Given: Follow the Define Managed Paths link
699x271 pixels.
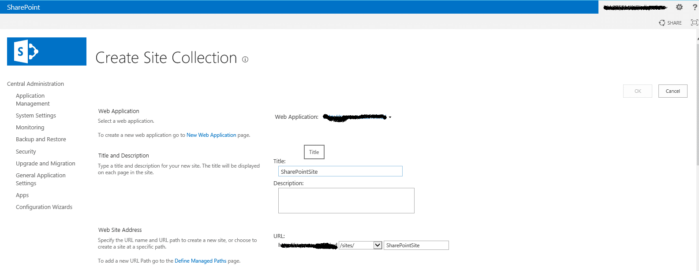Looking at the screenshot, I should click(x=200, y=261).
